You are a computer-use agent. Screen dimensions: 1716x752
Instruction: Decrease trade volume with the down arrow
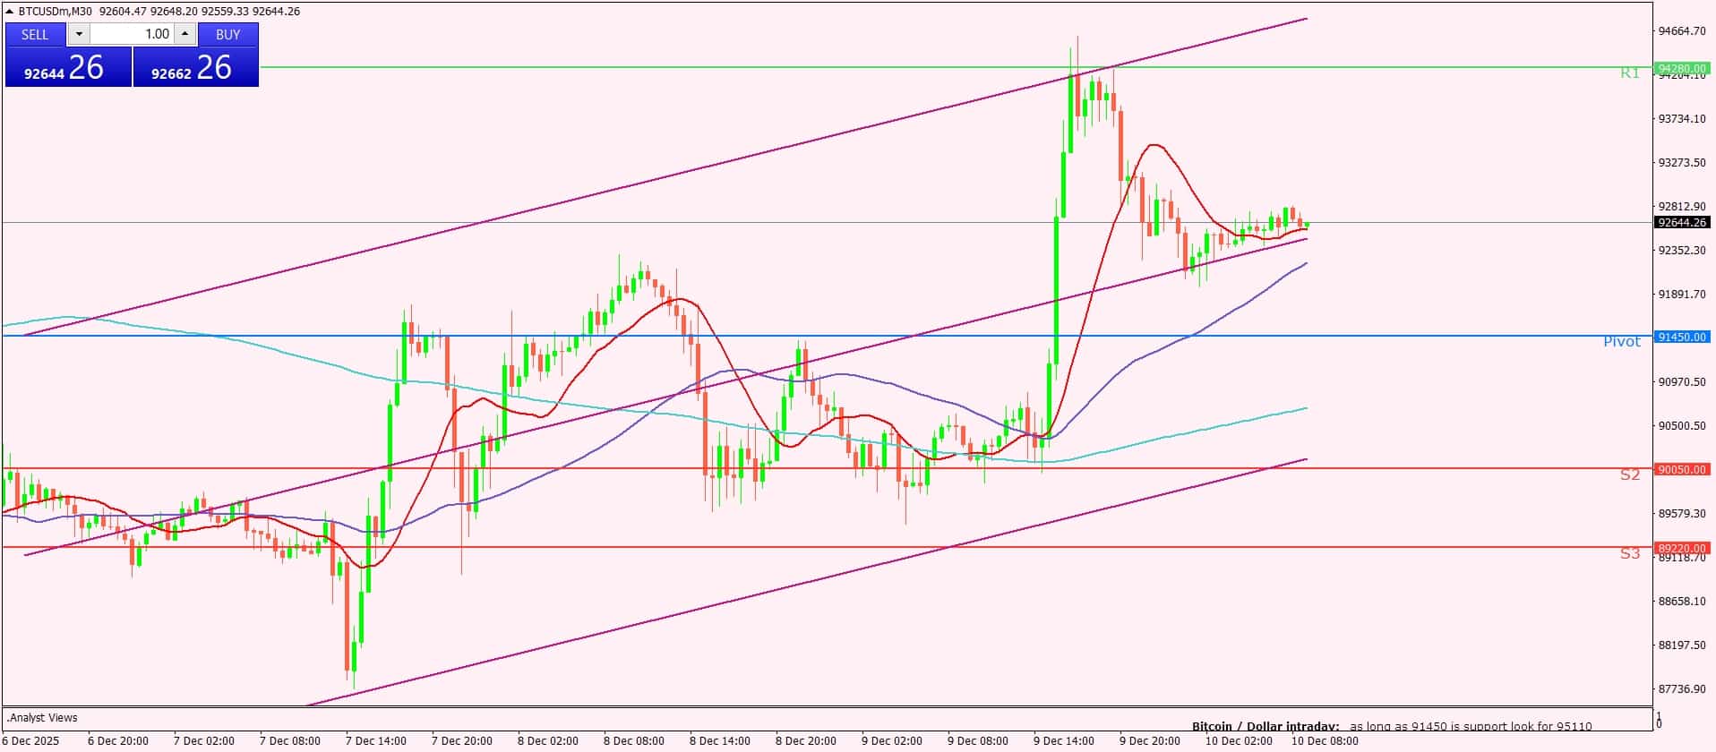click(79, 34)
